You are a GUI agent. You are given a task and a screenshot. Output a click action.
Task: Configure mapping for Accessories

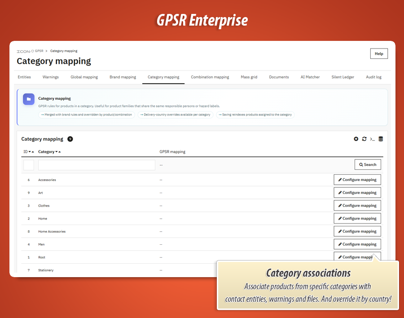pyautogui.click(x=357, y=180)
